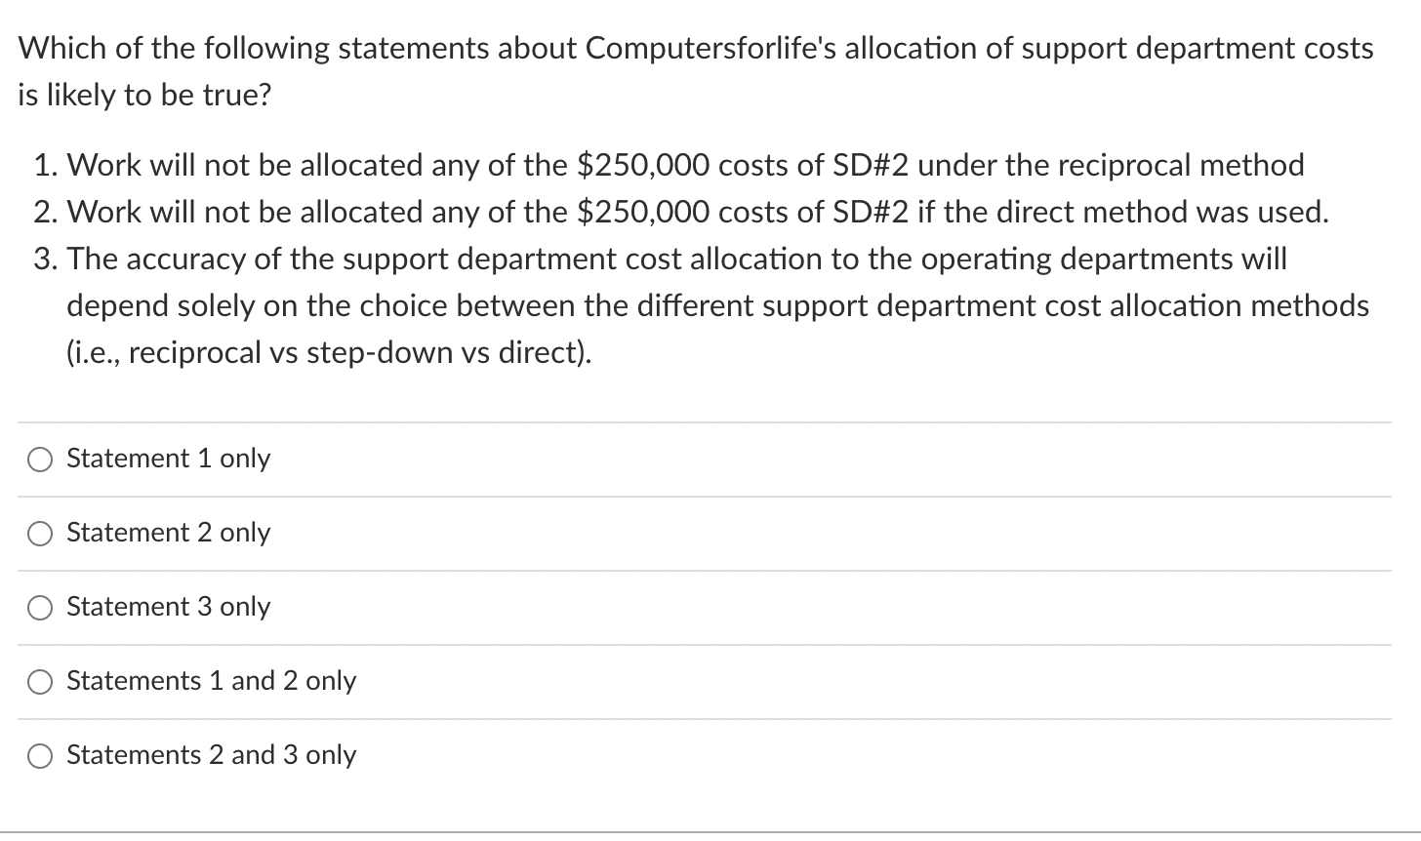Viewport: 1421px width, 841px height.
Task: Click the circle beside 'Statements 2 and 3 only'
Action: click(x=40, y=755)
